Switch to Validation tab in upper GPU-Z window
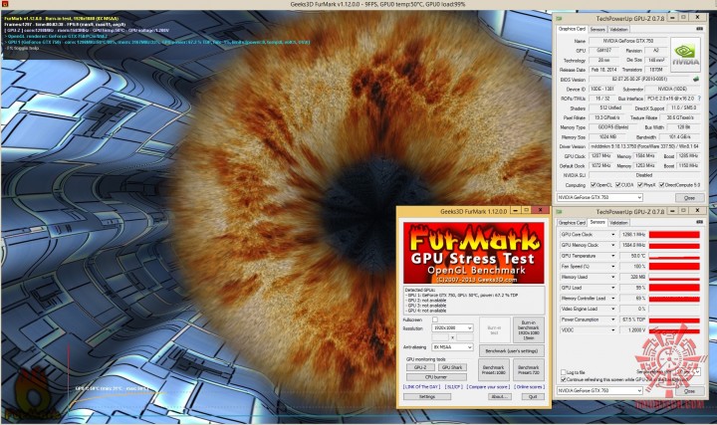The height and width of the screenshot is (425, 717). click(x=618, y=29)
